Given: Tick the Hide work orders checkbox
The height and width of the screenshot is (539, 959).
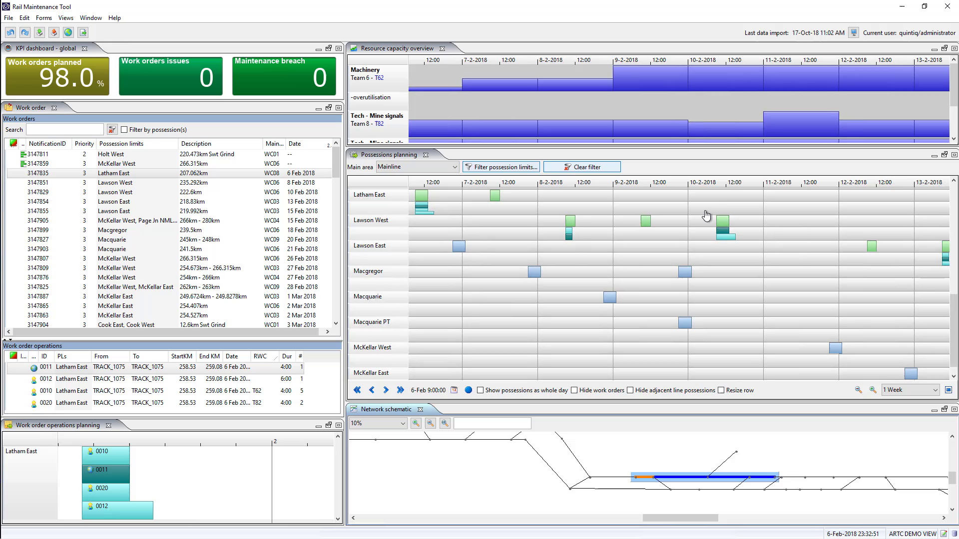Looking at the screenshot, I should [x=574, y=390].
